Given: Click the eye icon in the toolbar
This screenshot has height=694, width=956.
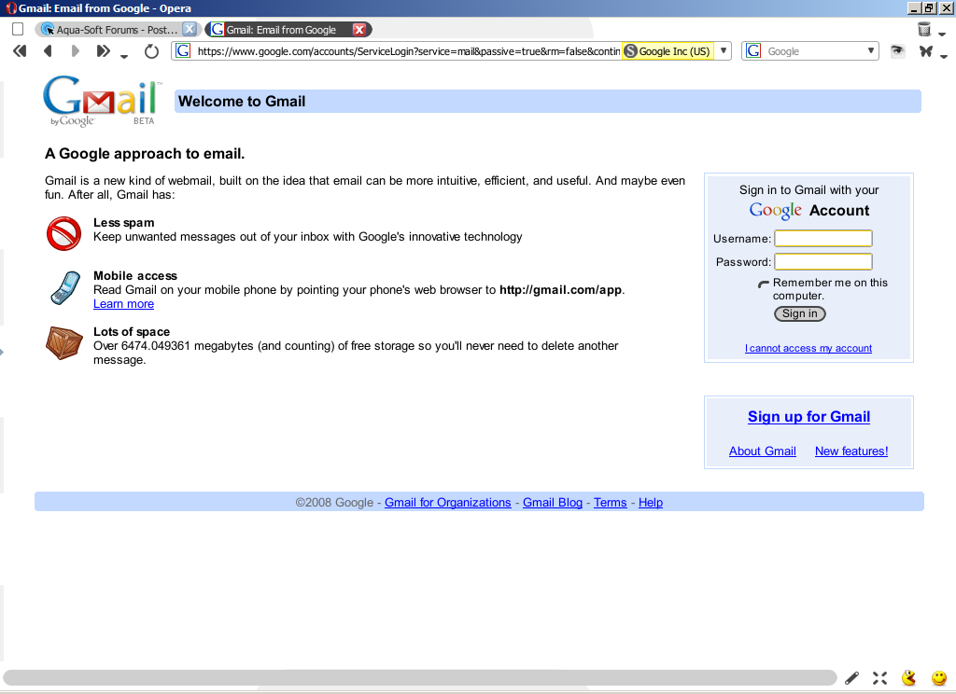Looking at the screenshot, I should 897,51.
